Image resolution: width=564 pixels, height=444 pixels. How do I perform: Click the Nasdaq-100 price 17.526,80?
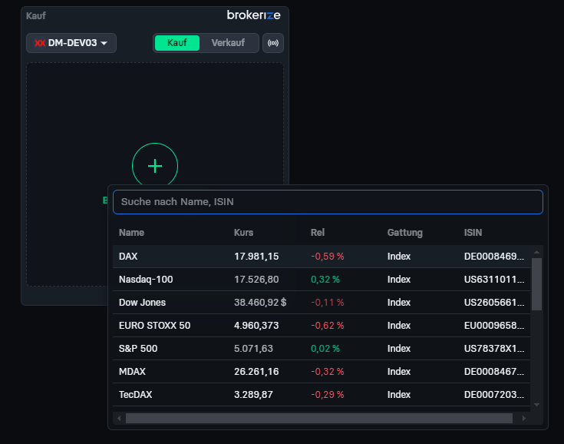click(256, 280)
